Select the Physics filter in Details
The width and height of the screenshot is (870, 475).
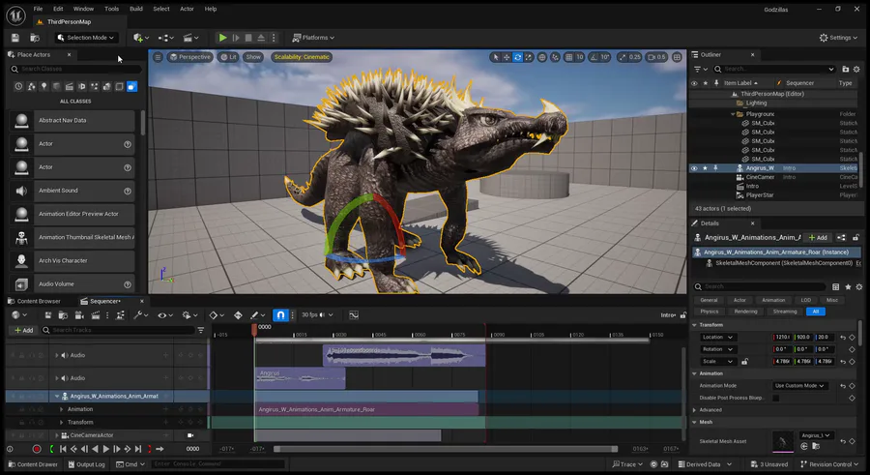pos(710,312)
